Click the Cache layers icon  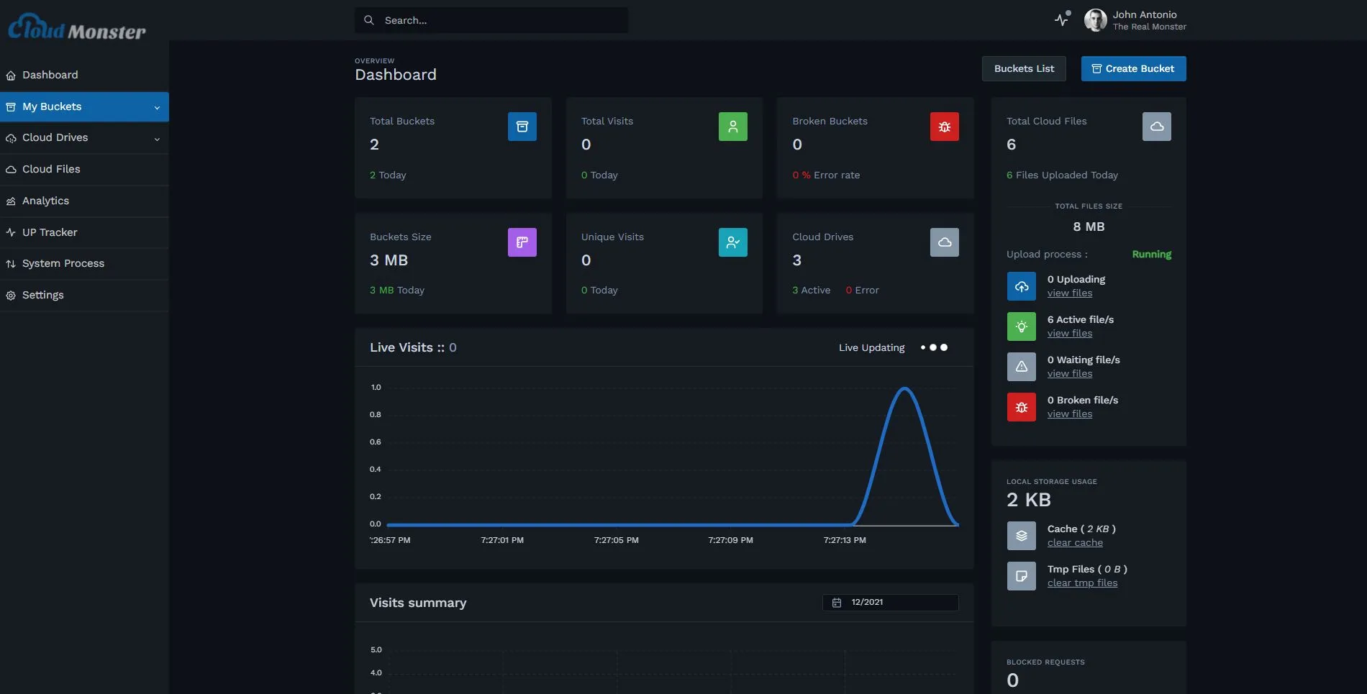1021,536
